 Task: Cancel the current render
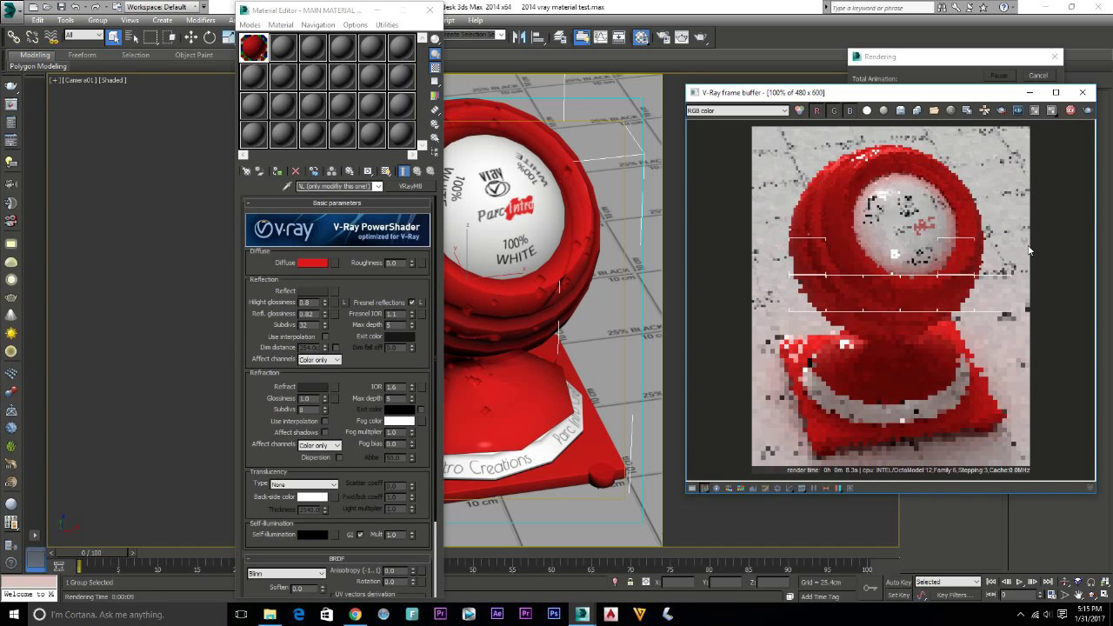1038,75
